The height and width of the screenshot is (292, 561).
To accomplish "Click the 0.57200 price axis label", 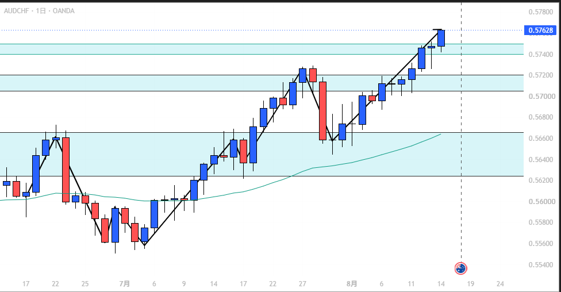I will [541, 75].
